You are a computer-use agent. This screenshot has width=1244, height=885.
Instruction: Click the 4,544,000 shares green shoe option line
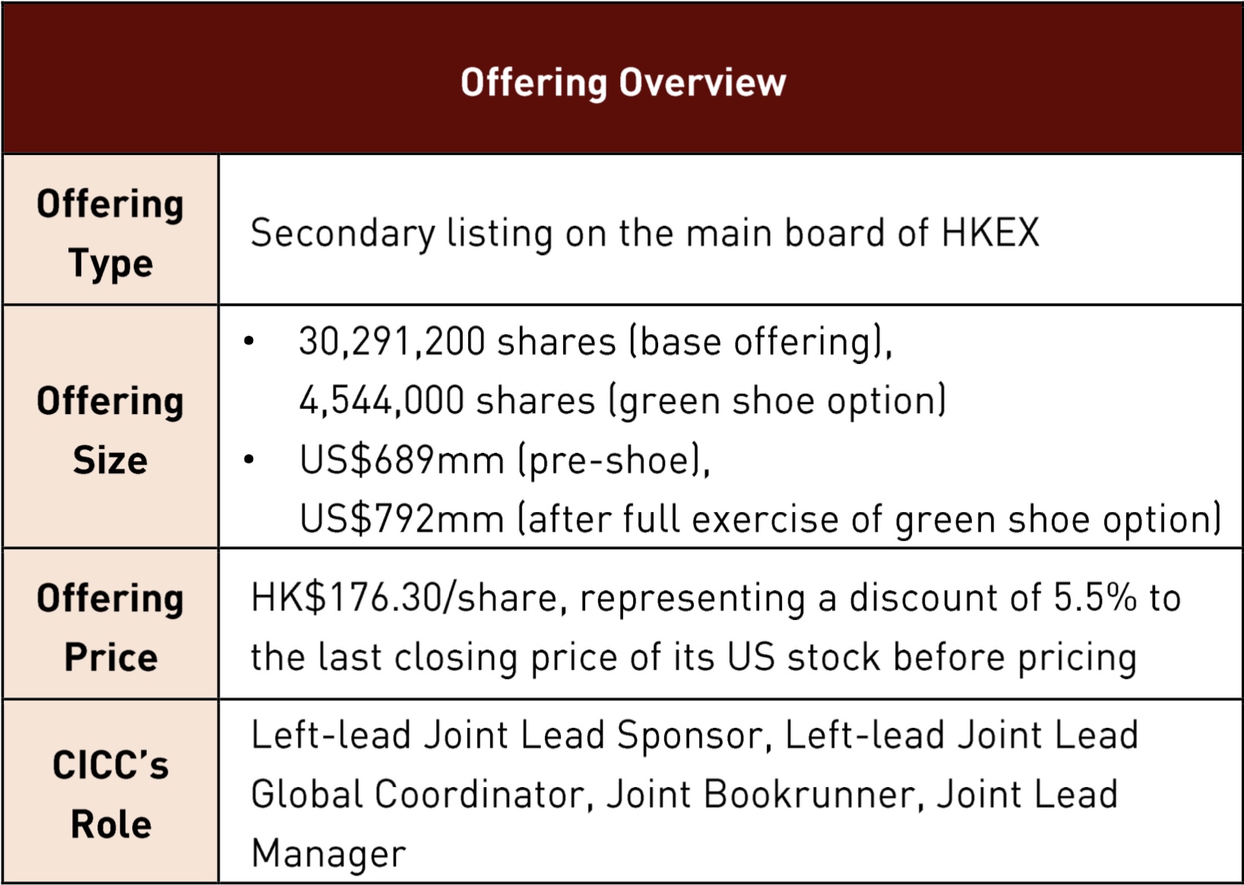point(622,401)
